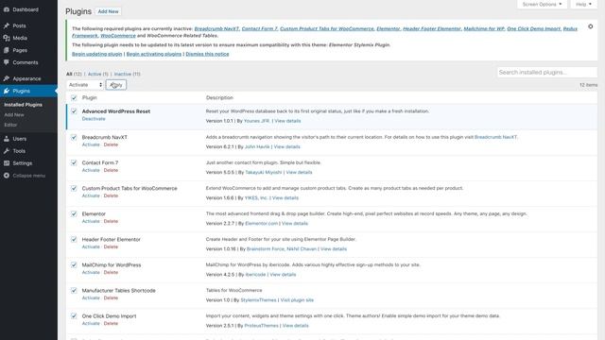Uncheck Manufacturer Tables Shortcode checkbox
Viewport: 605px width, 340px height.
tap(74, 291)
